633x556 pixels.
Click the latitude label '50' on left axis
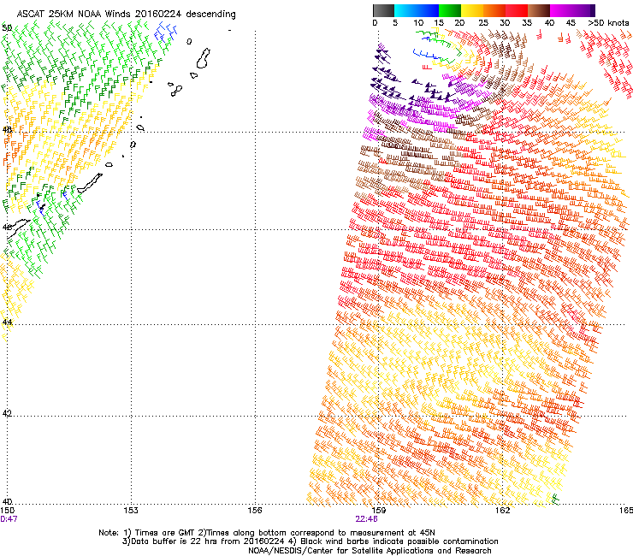[7, 28]
